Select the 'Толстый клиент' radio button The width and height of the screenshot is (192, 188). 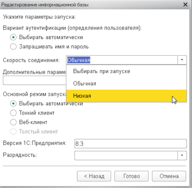coord(13,132)
